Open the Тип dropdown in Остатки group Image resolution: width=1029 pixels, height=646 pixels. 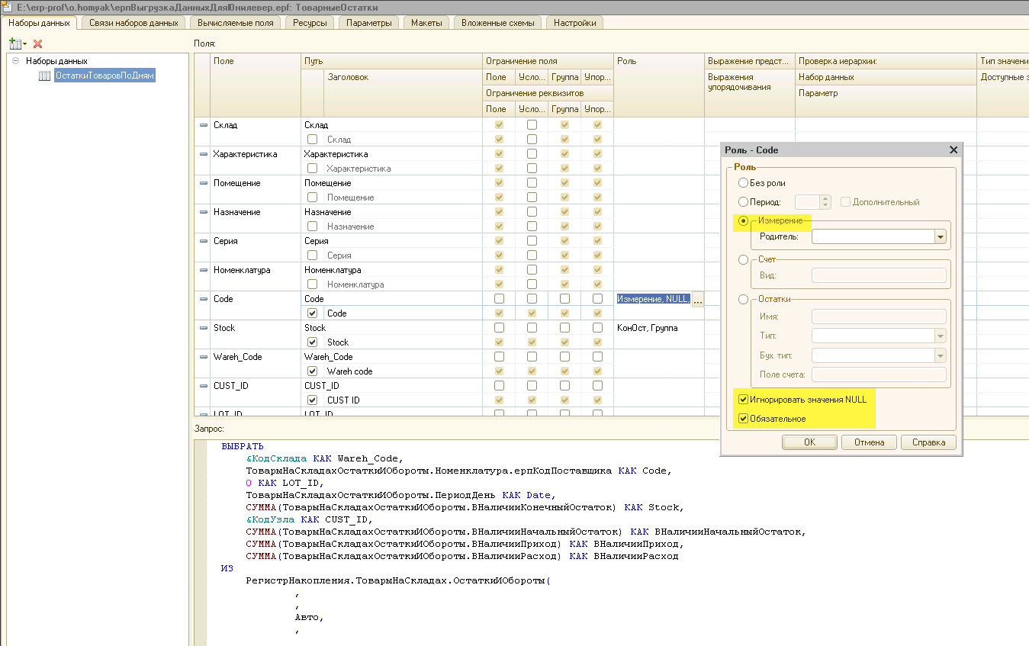tap(940, 336)
